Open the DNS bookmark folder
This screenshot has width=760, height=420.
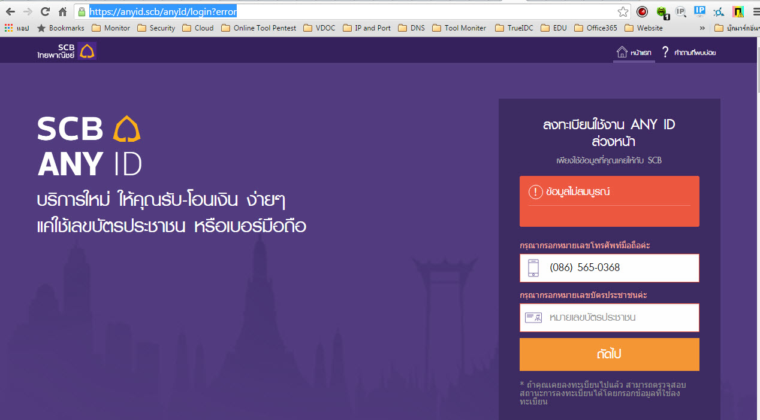click(x=411, y=28)
